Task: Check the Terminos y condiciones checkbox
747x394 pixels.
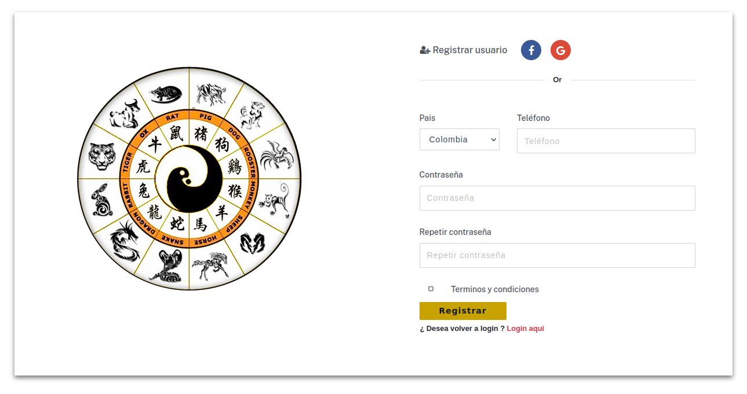Action: coord(431,289)
